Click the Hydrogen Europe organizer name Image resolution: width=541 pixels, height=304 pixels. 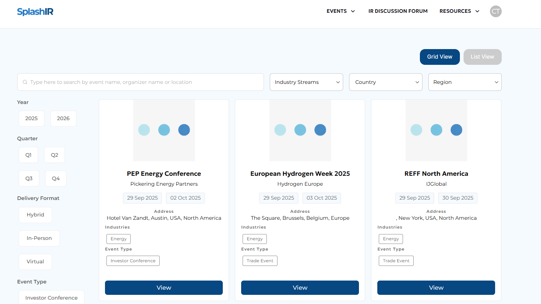300,184
